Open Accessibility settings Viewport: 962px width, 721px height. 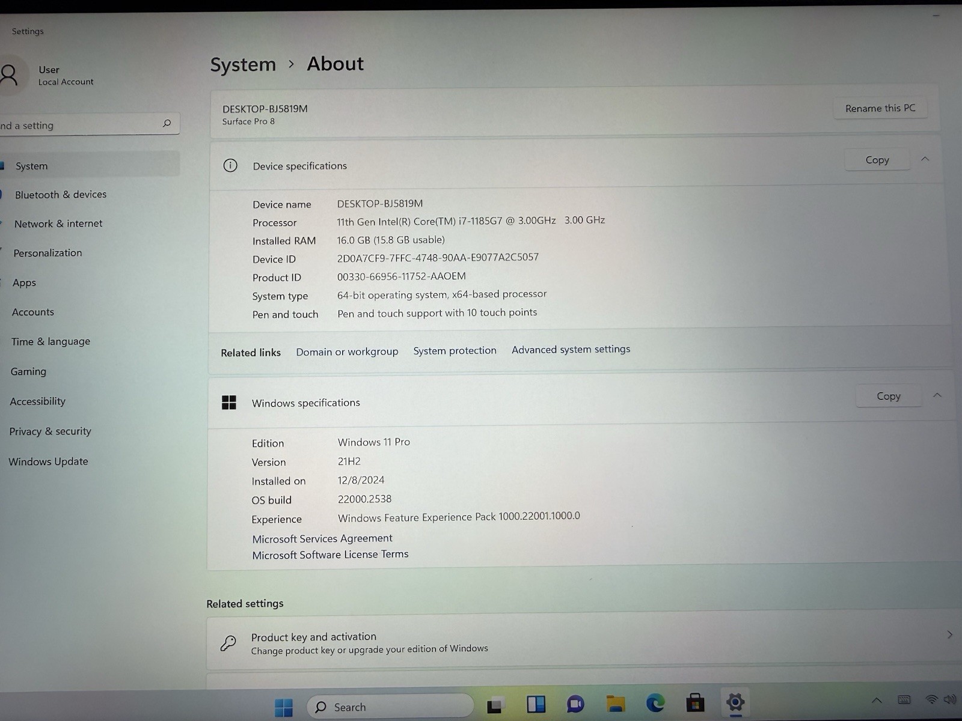pos(37,401)
